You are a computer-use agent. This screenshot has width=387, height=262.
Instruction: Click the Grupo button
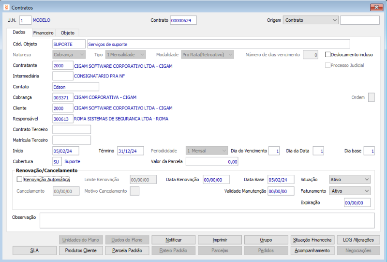[266, 240]
